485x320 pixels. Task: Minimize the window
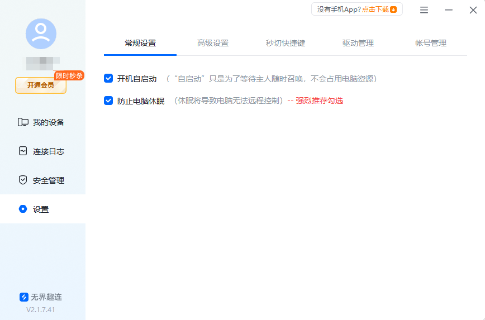click(449, 10)
